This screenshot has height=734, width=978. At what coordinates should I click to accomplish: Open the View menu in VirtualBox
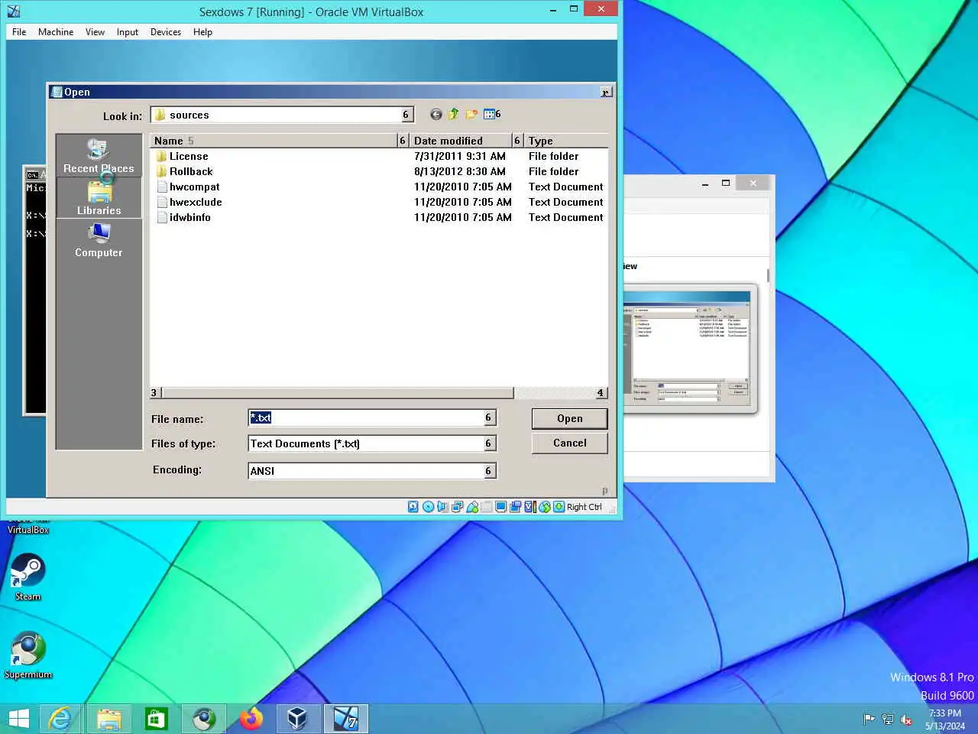[x=95, y=32]
